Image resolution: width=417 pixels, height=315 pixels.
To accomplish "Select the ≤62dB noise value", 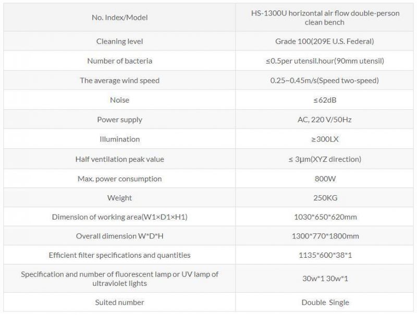I will [x=325, y=100].
